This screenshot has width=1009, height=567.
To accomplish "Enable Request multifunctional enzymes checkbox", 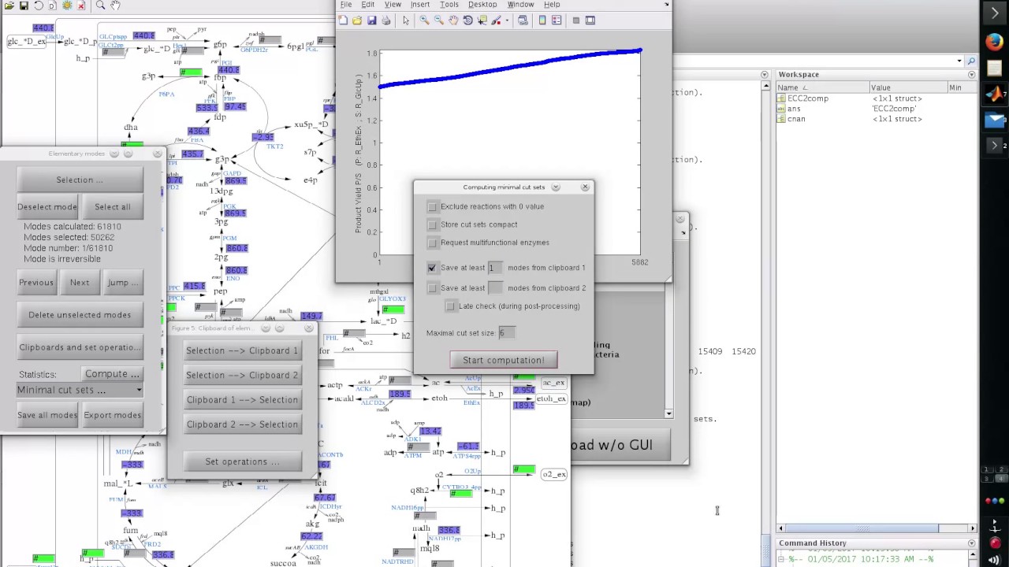I will [432, 243].
